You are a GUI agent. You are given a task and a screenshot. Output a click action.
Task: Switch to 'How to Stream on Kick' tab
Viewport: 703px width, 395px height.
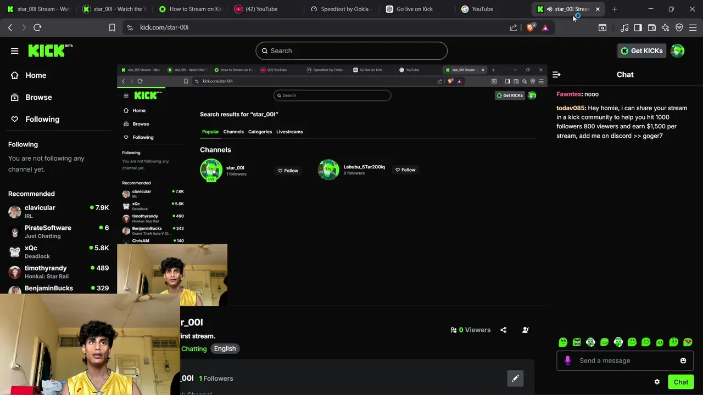coord(190,9)
